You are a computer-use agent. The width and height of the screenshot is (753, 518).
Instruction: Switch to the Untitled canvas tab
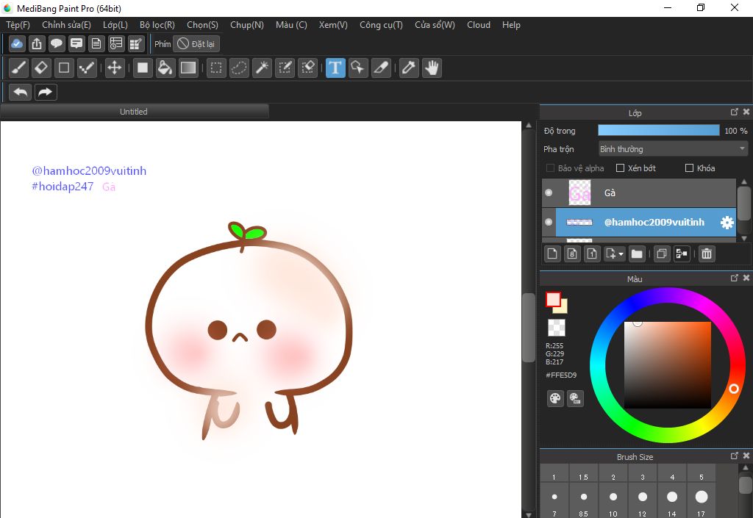(134, 112)
